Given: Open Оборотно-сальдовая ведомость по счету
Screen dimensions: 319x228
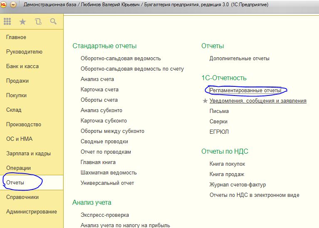Looking at the screenshot, I should click(x=132, y=69).
